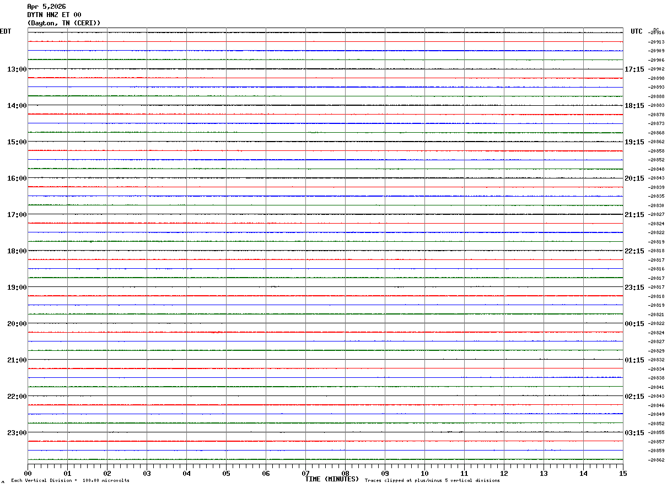
Task: Select the "19:00" EDT time label
Action: coord(17,288)
